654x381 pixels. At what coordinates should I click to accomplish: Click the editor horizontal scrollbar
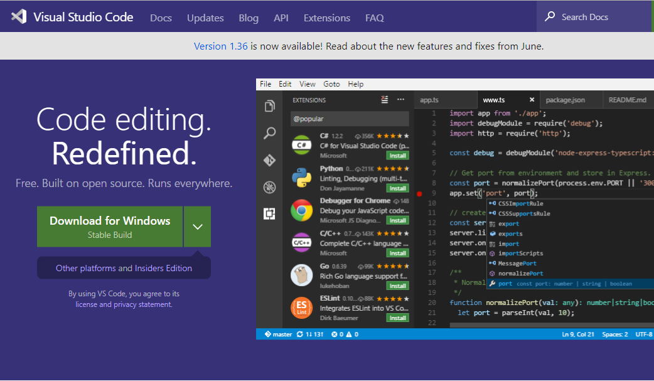click(552, 325)
